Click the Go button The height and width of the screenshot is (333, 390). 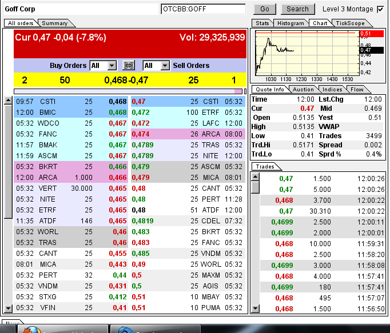pos(265,9)
